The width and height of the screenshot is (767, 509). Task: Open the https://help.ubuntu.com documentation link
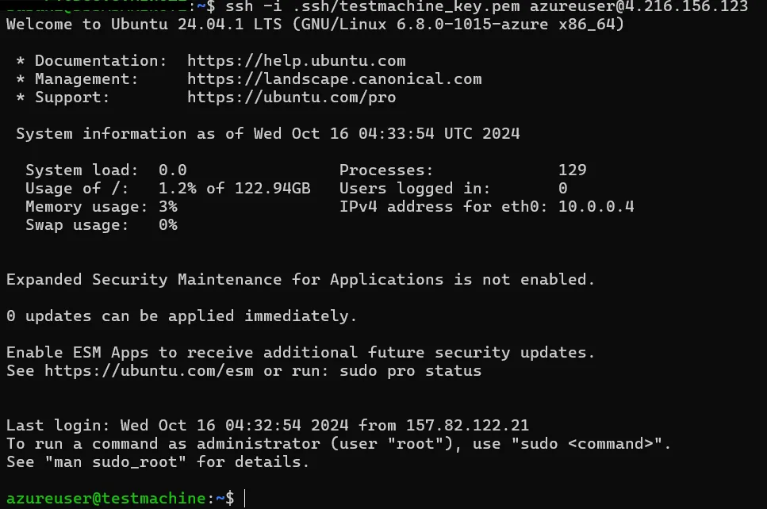click(x=296, y=61)
